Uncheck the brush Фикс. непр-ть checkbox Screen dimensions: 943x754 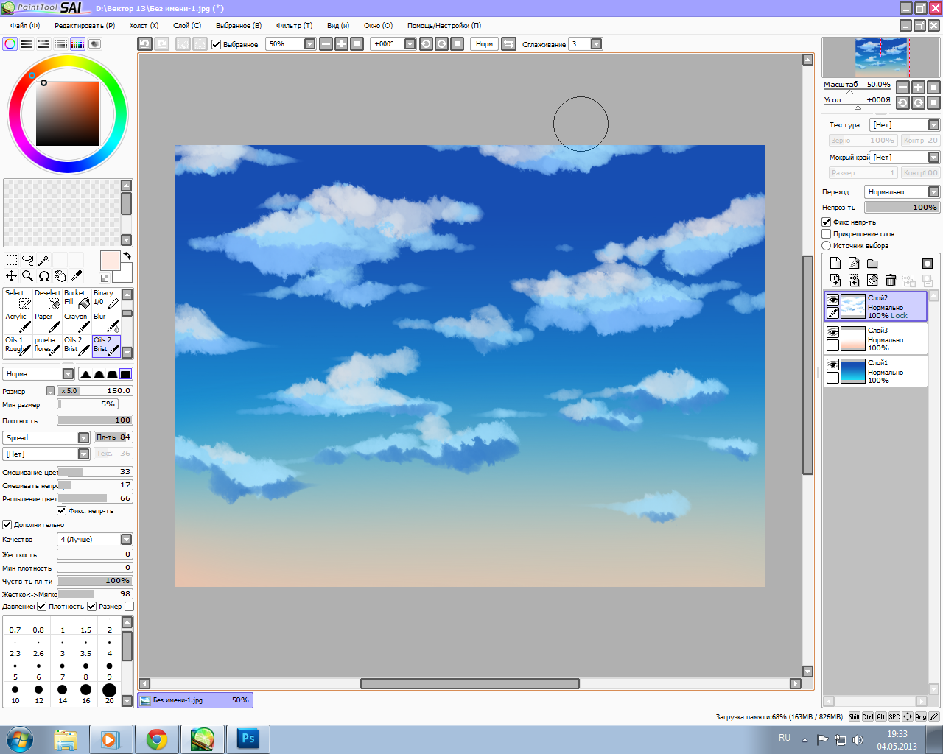tap(62, 510)
